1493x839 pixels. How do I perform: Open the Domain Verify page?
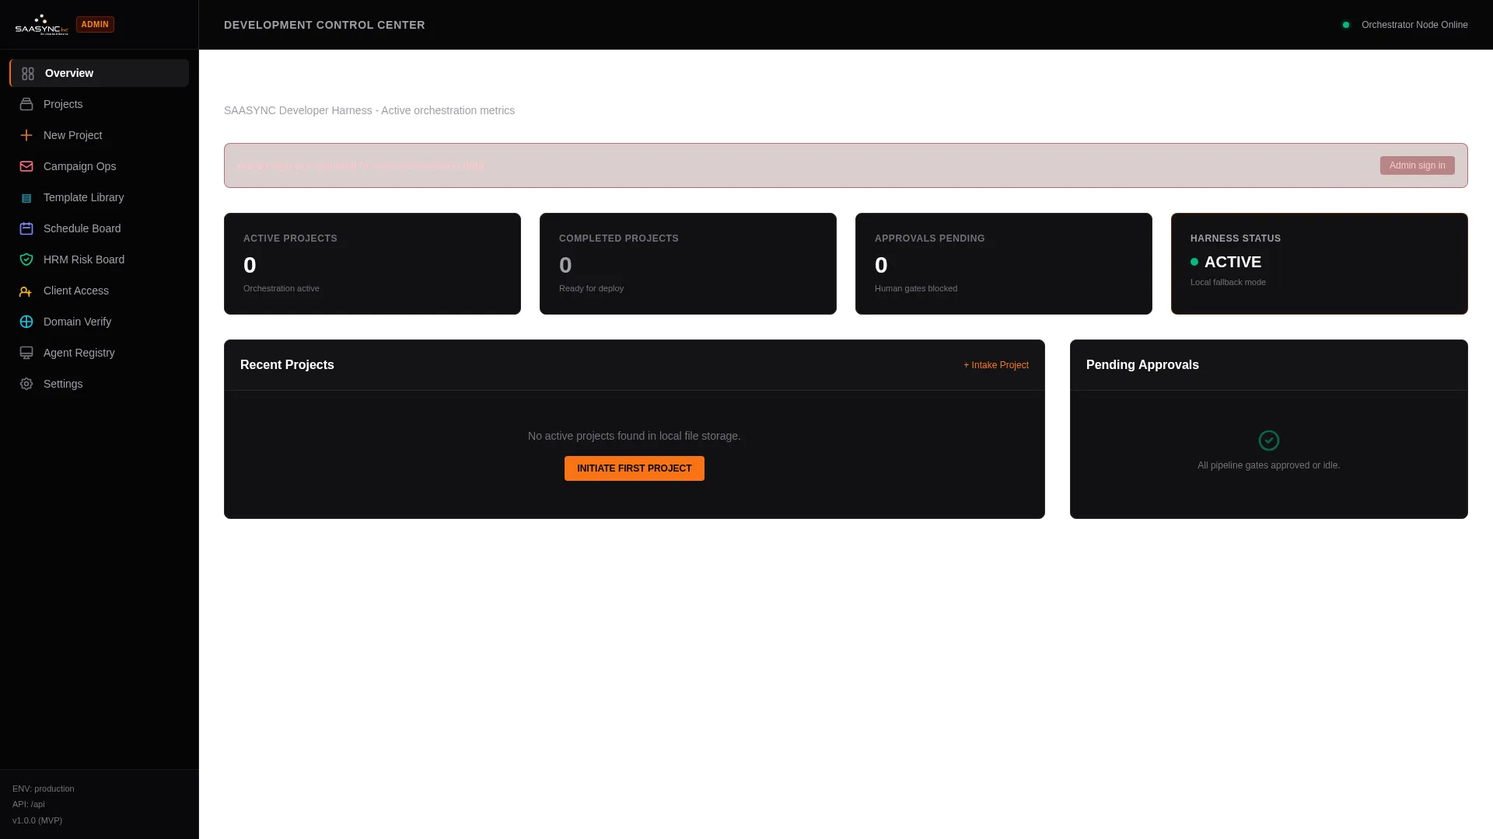pyautogui.click(x=100, y=322)
